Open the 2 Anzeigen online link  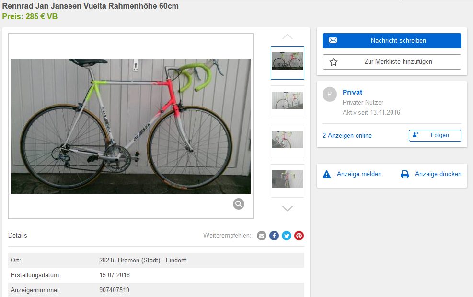347,136
